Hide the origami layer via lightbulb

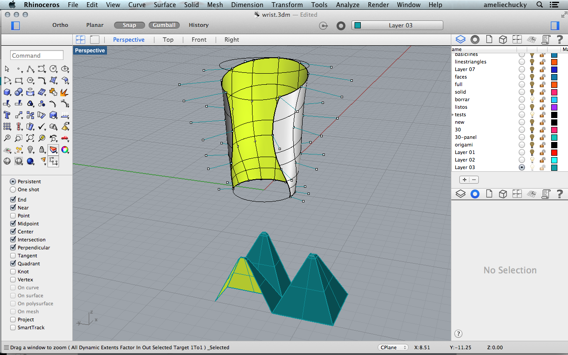[532, 145]
